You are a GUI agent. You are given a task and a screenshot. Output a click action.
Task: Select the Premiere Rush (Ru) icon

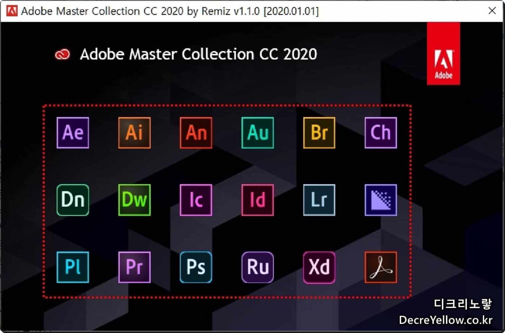[x=257, y=267]
